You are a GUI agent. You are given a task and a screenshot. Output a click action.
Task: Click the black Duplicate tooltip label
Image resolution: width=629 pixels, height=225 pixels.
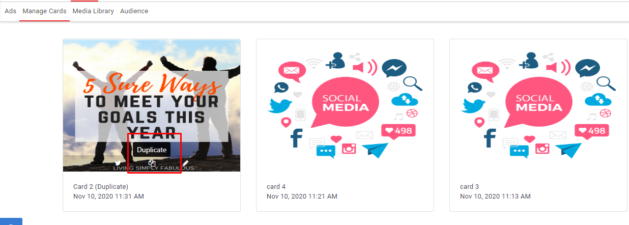[152, 150]
